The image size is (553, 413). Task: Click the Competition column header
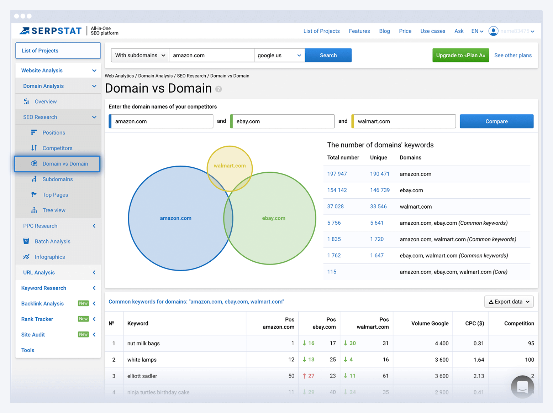click(519, 323)
